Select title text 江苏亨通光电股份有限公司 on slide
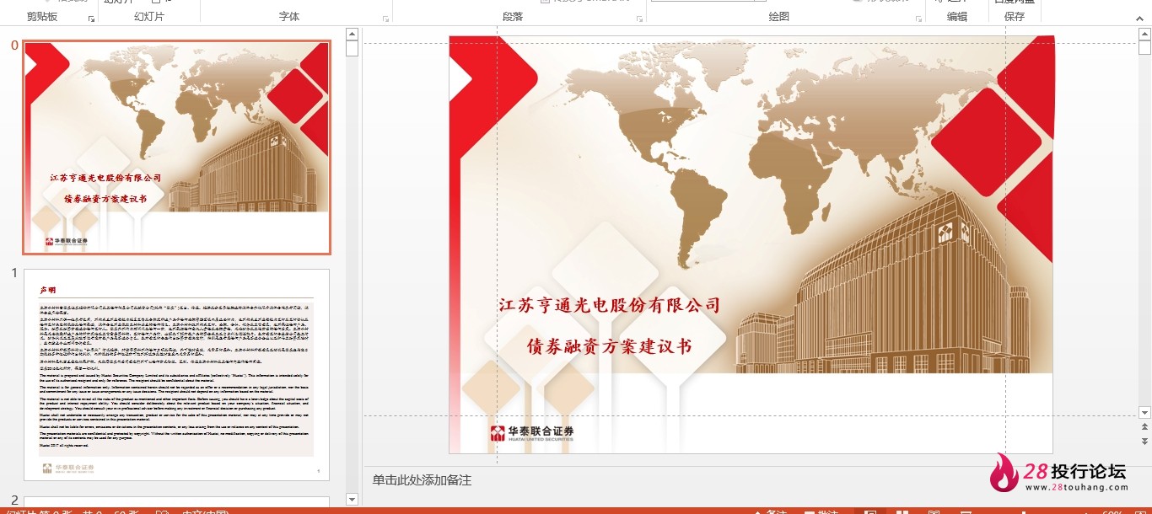 click(x=609, y=305)
